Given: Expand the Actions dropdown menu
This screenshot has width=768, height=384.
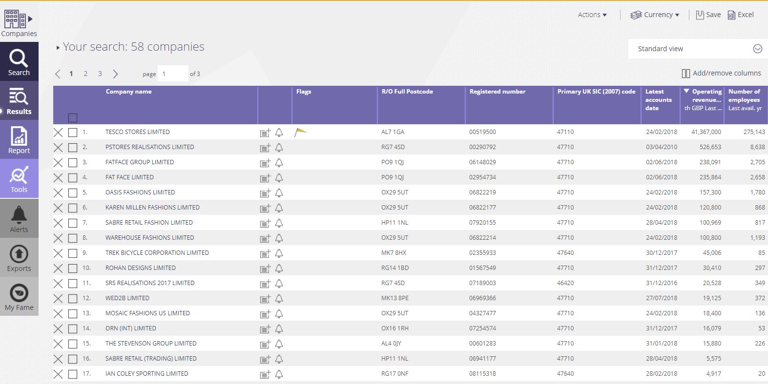Looking at the screenshot, I should point(592,15).
